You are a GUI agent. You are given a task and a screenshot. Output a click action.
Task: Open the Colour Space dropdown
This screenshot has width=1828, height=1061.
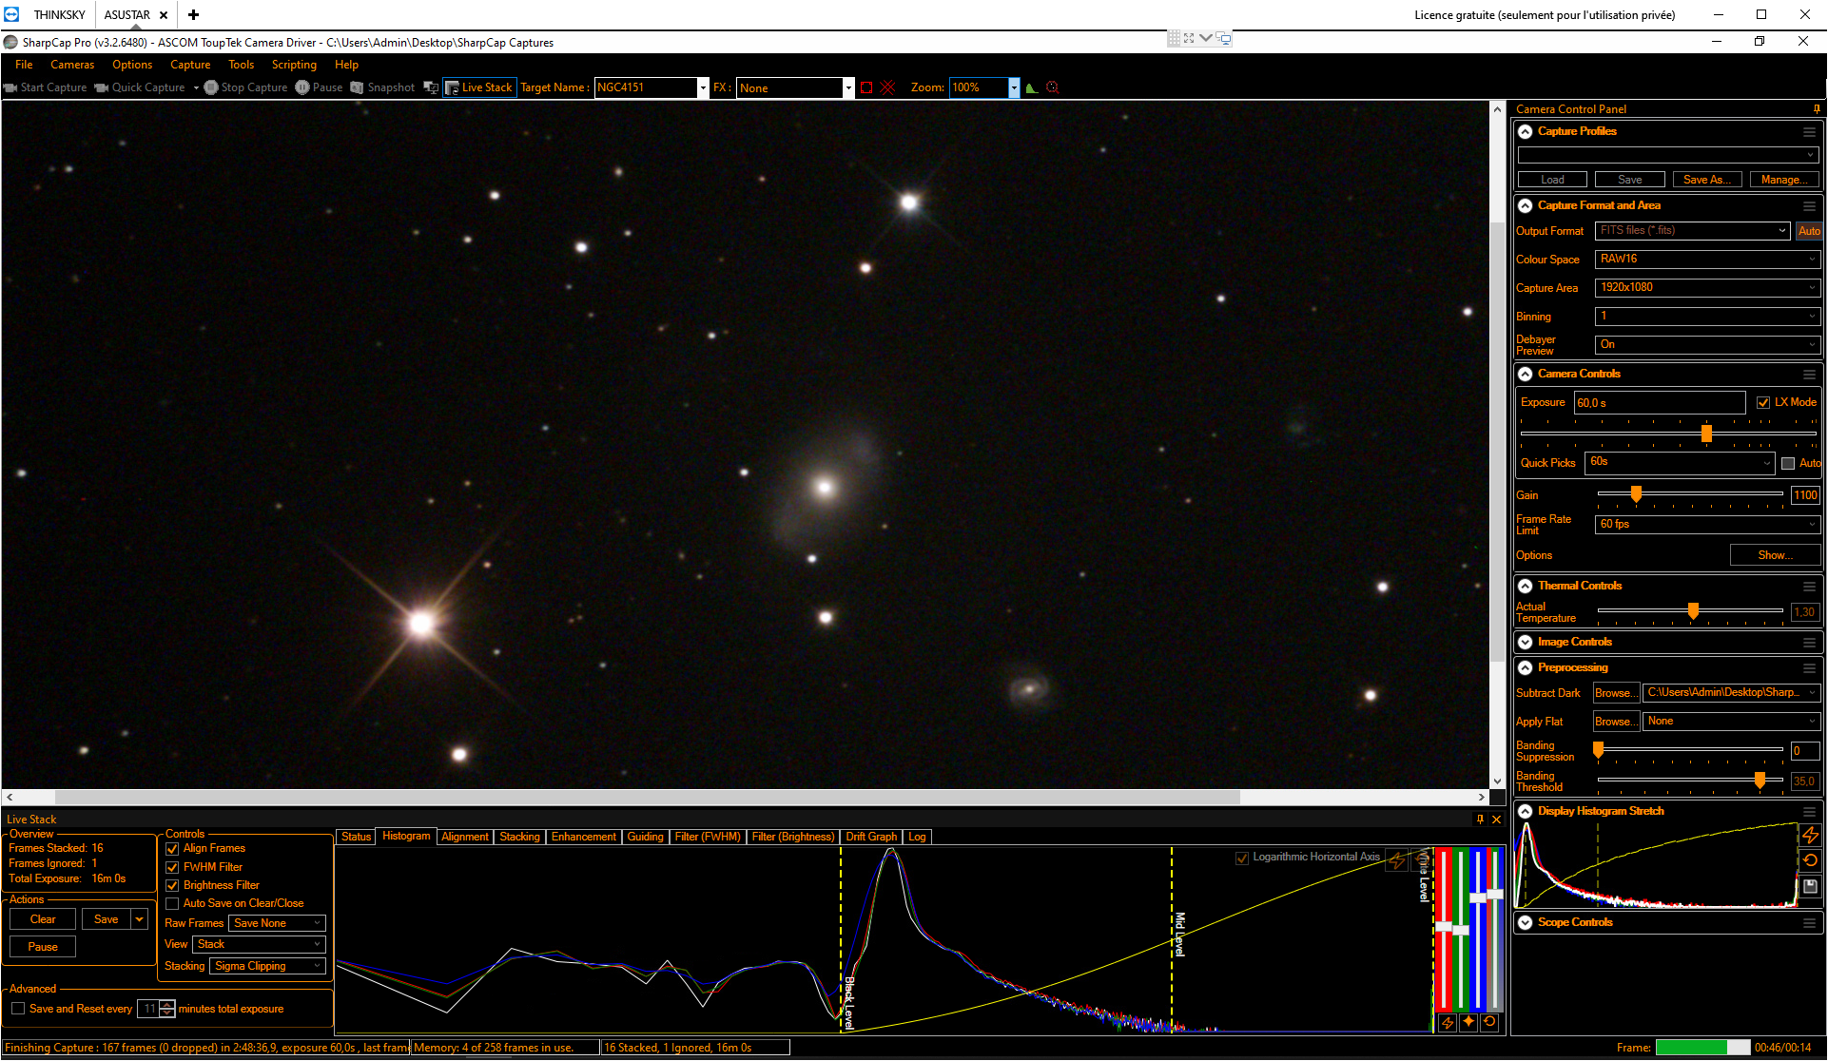tap(1707, 260)
